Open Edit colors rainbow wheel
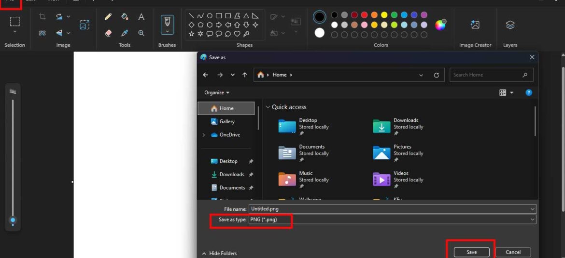Image resolution: width=565 pixels, height=258 pixels. coord(440,25)
